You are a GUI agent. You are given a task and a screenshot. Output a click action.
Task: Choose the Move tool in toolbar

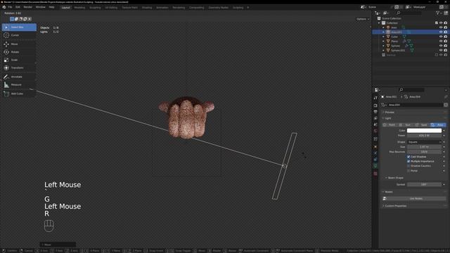point(19,44)
